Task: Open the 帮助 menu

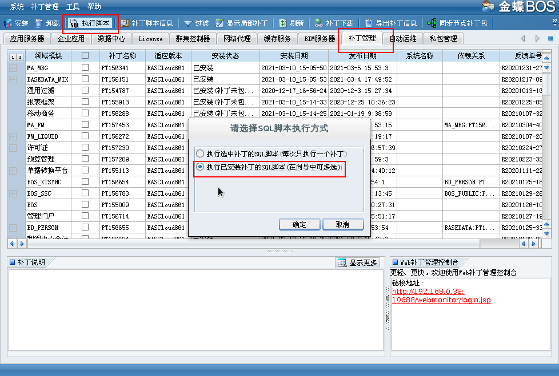Action: pos(94,6)
